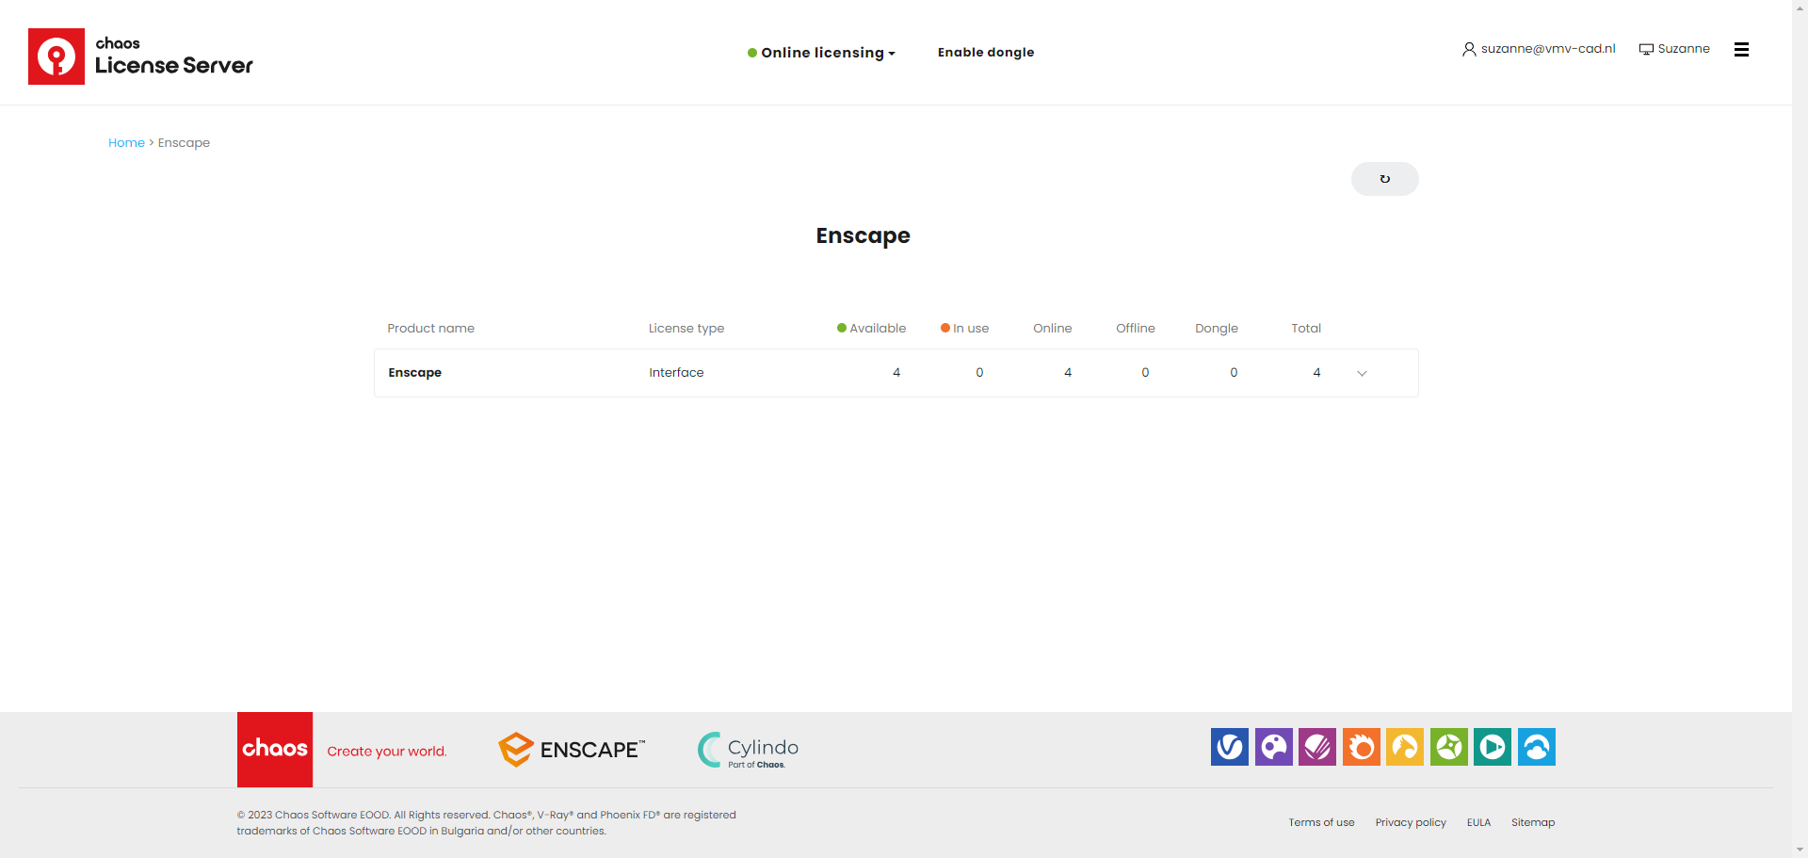
Task: Open the Online licensing dropdown
Action: (x=821, y=53)
